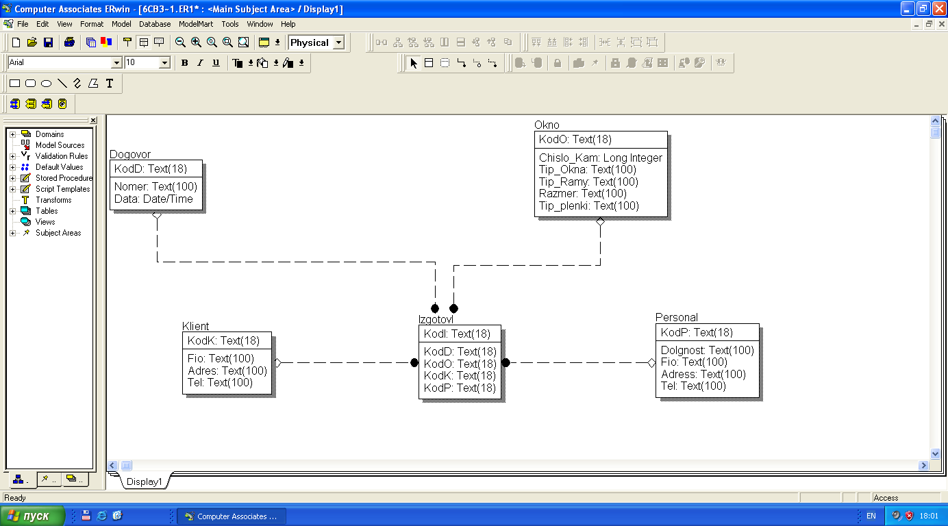This screenshot has width=948, height=526.
Task: Create a new model with New icon
Action: click(x=16, y=42)
